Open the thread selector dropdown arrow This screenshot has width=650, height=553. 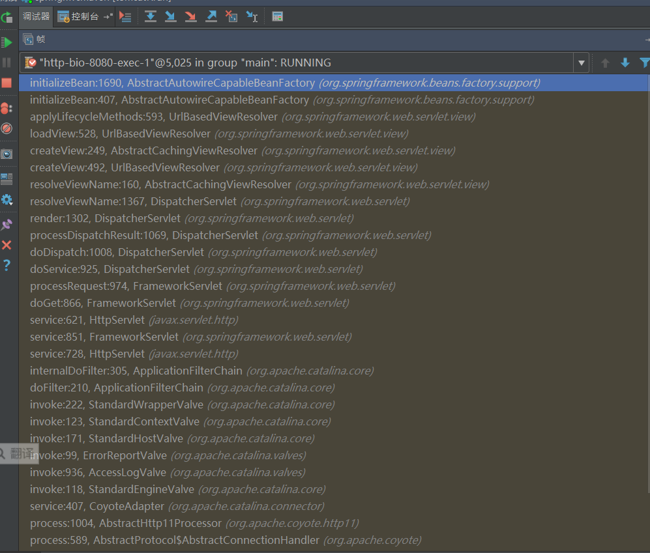coord(581,63)
